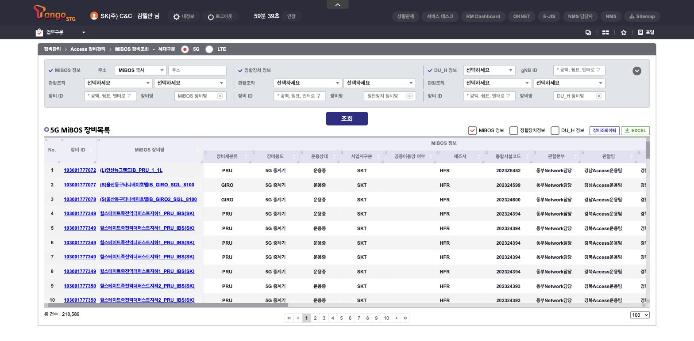Click the 조회 search button
694x341 pixels.
(x=347, y=118)
